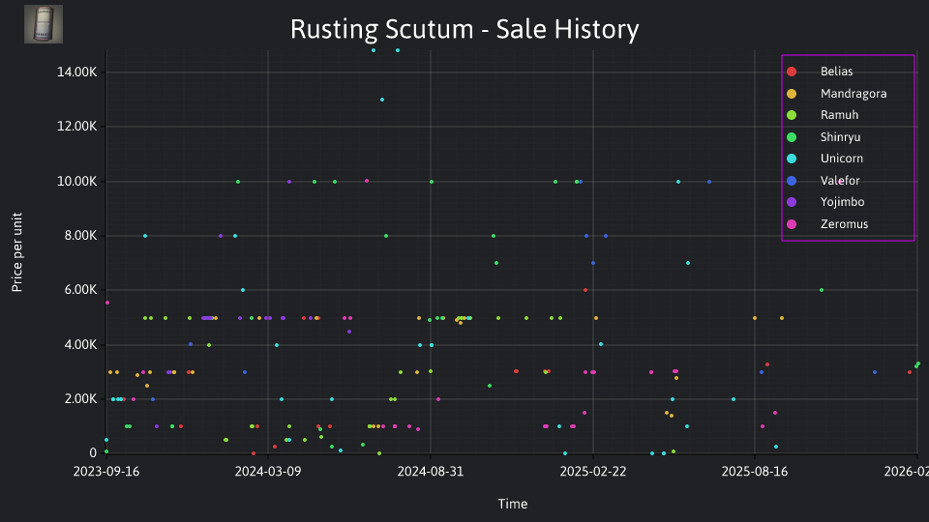This screenshot has width=929, height=522.
Task: Click the Rusting Scutum - Sale History title
Action: 464,29
